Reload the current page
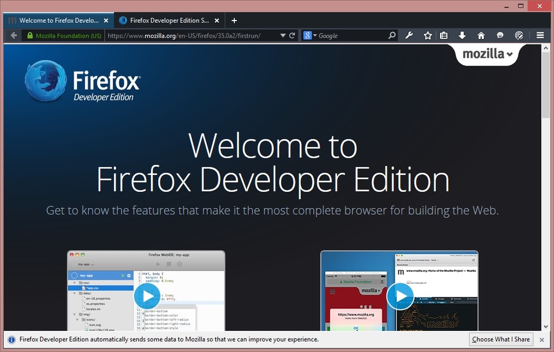The image size is (554, 352). [x=292, y=35]
